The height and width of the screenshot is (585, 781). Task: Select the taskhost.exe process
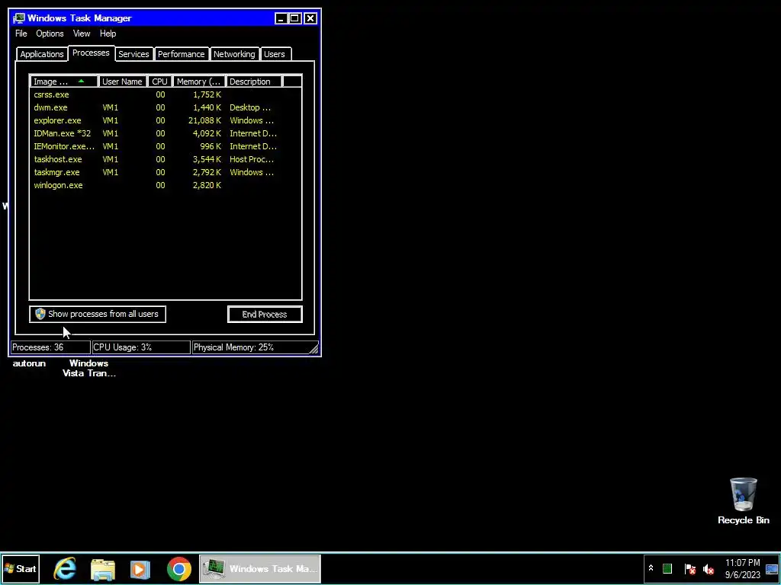(x=166, y=159)
